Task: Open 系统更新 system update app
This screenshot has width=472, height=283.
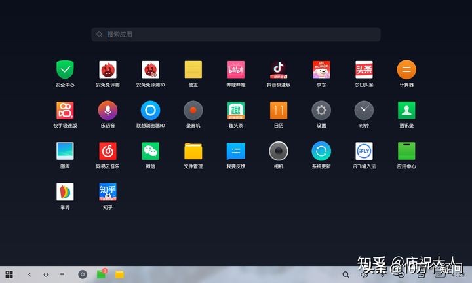Action: coord(321,151)
